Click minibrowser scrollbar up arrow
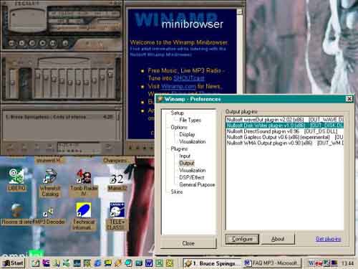This screenshot has width=358, height=269. pyautogui.click(x=239, y=11)
